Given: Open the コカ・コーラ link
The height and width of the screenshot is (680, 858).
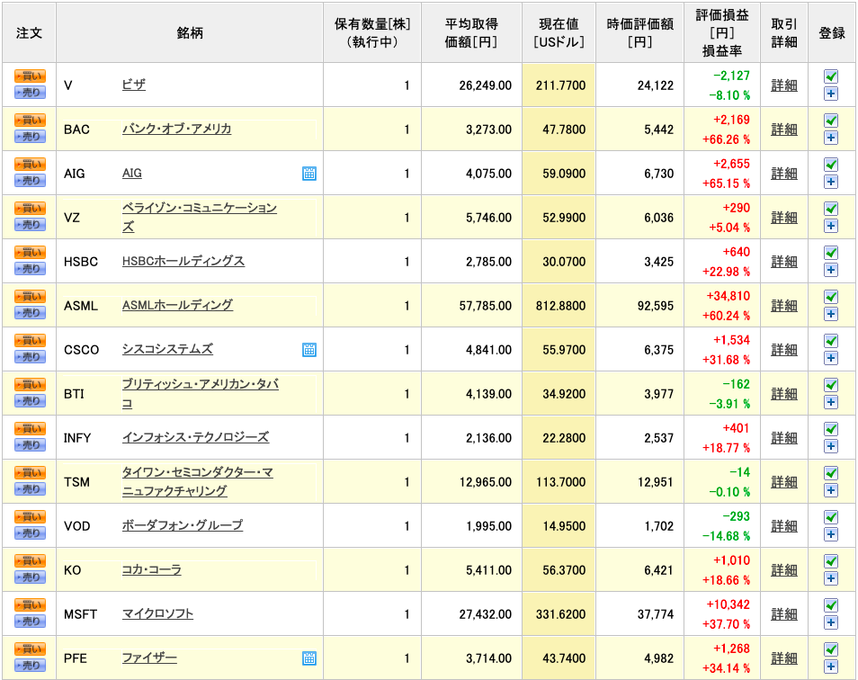Looking at the screenshot, I should coord(152,569).
